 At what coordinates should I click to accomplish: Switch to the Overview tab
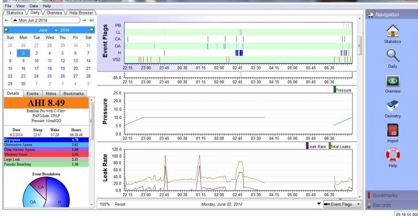click(x=54, y=13)
